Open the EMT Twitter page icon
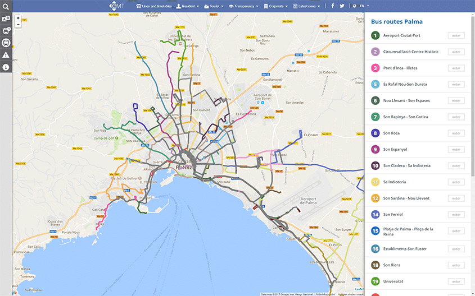The width and height of the screenshot is (475, 296). click(x=342, y=6)
